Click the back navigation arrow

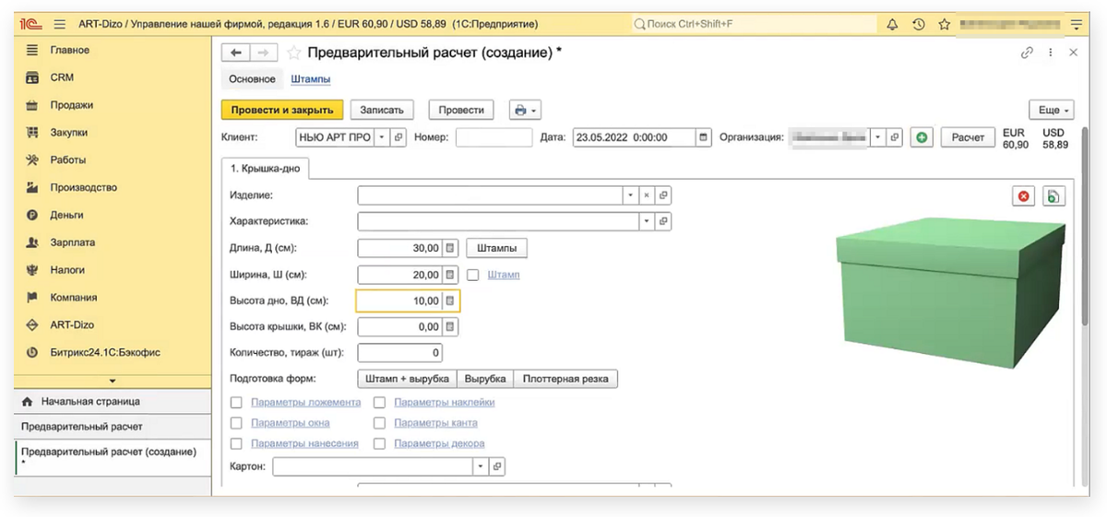click(236, 53)
